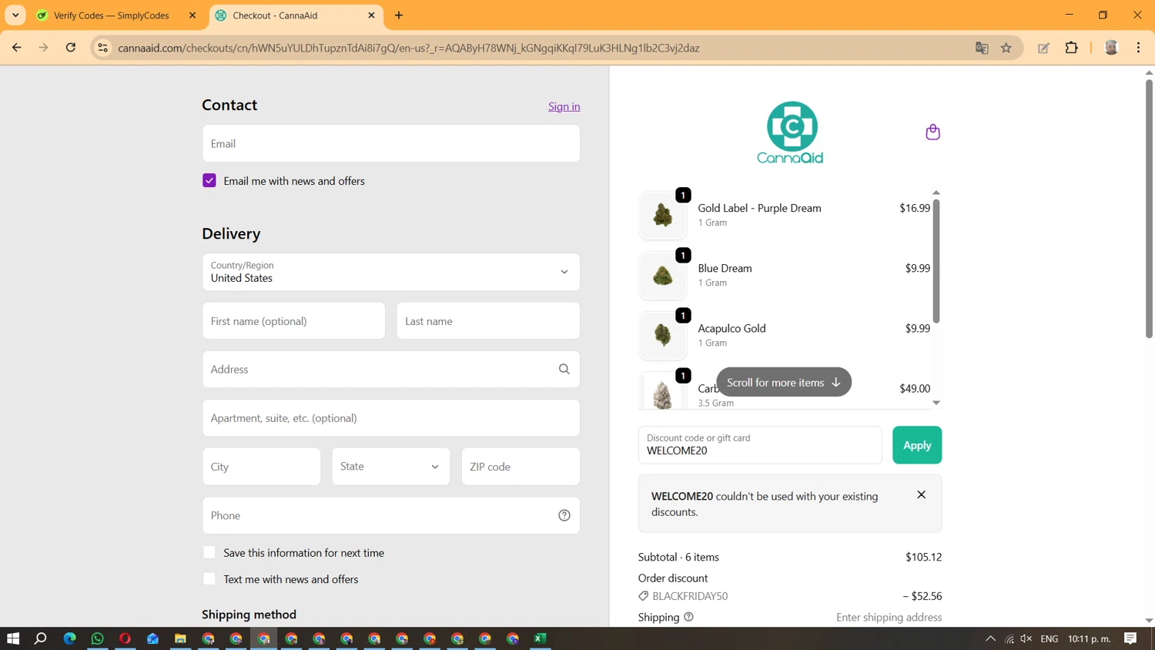Open the State dropdown
1155x650 pixels.
[x=391, y=467]
